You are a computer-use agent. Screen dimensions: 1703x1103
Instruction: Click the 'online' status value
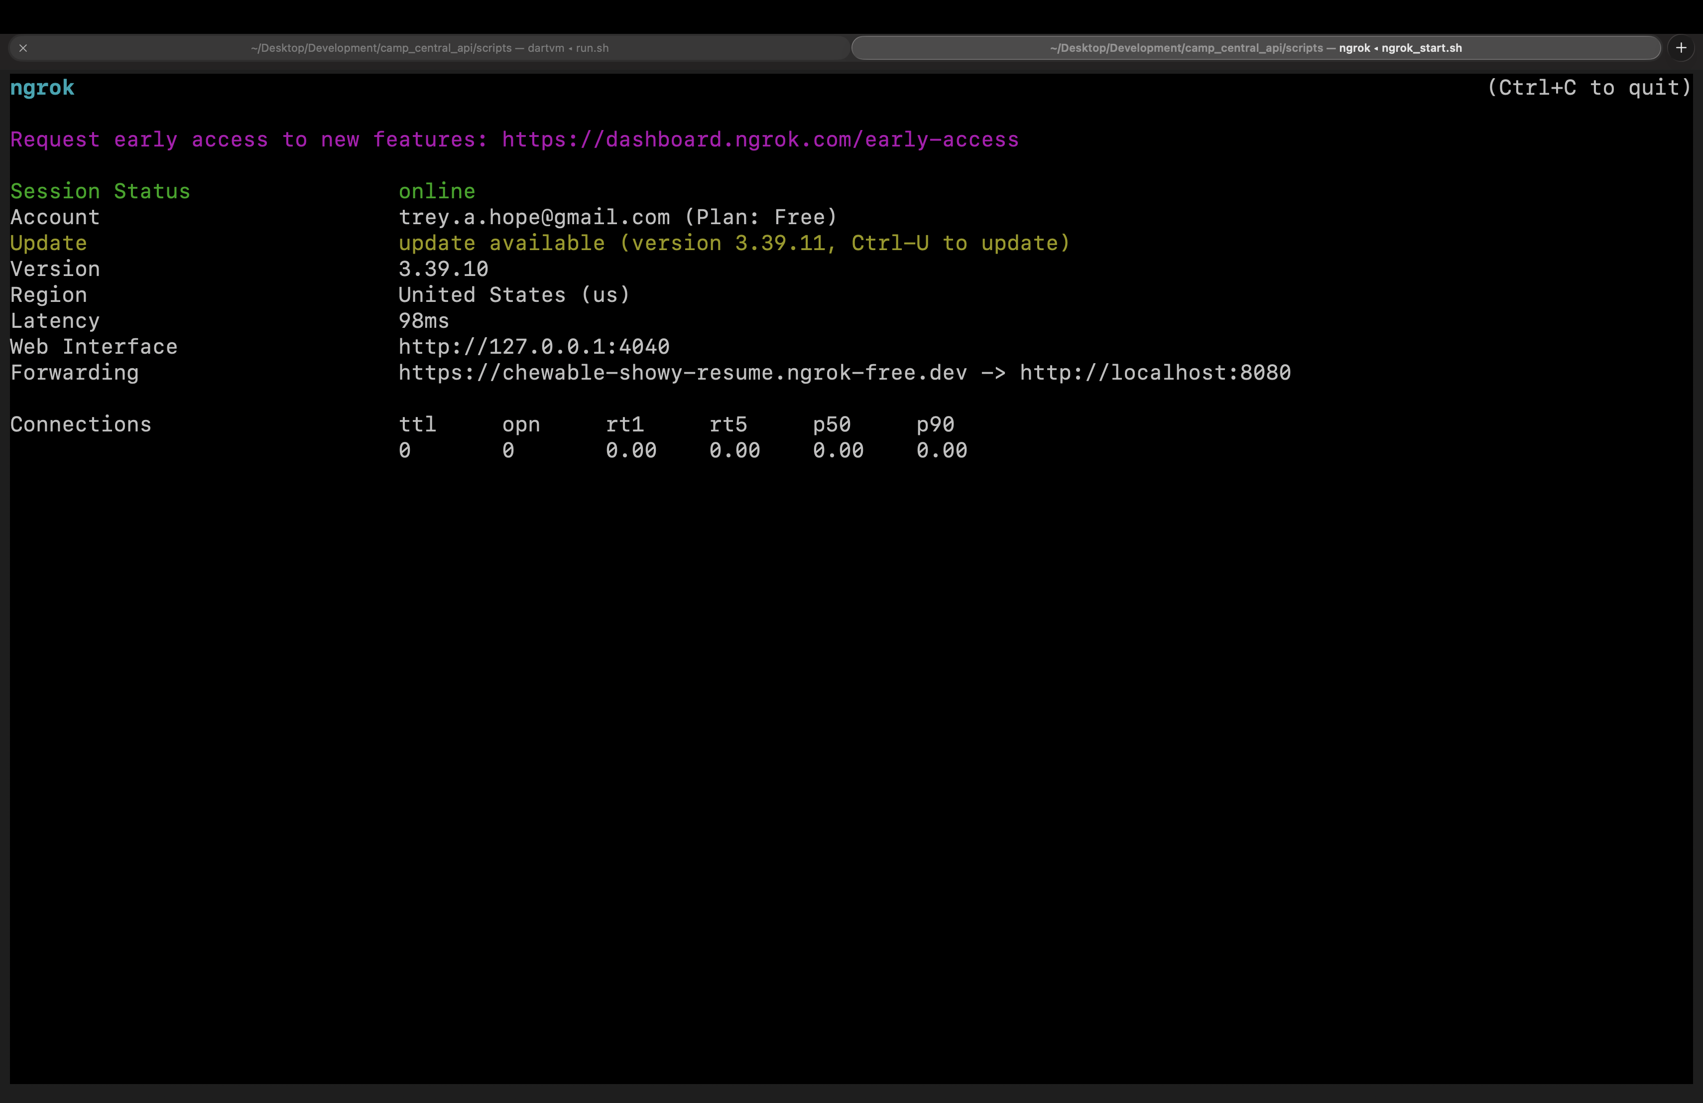coord(437,191)
